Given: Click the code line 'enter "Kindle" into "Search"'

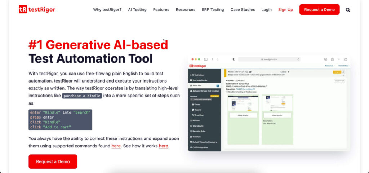Looking at the screenshot, I should point(60,112).
